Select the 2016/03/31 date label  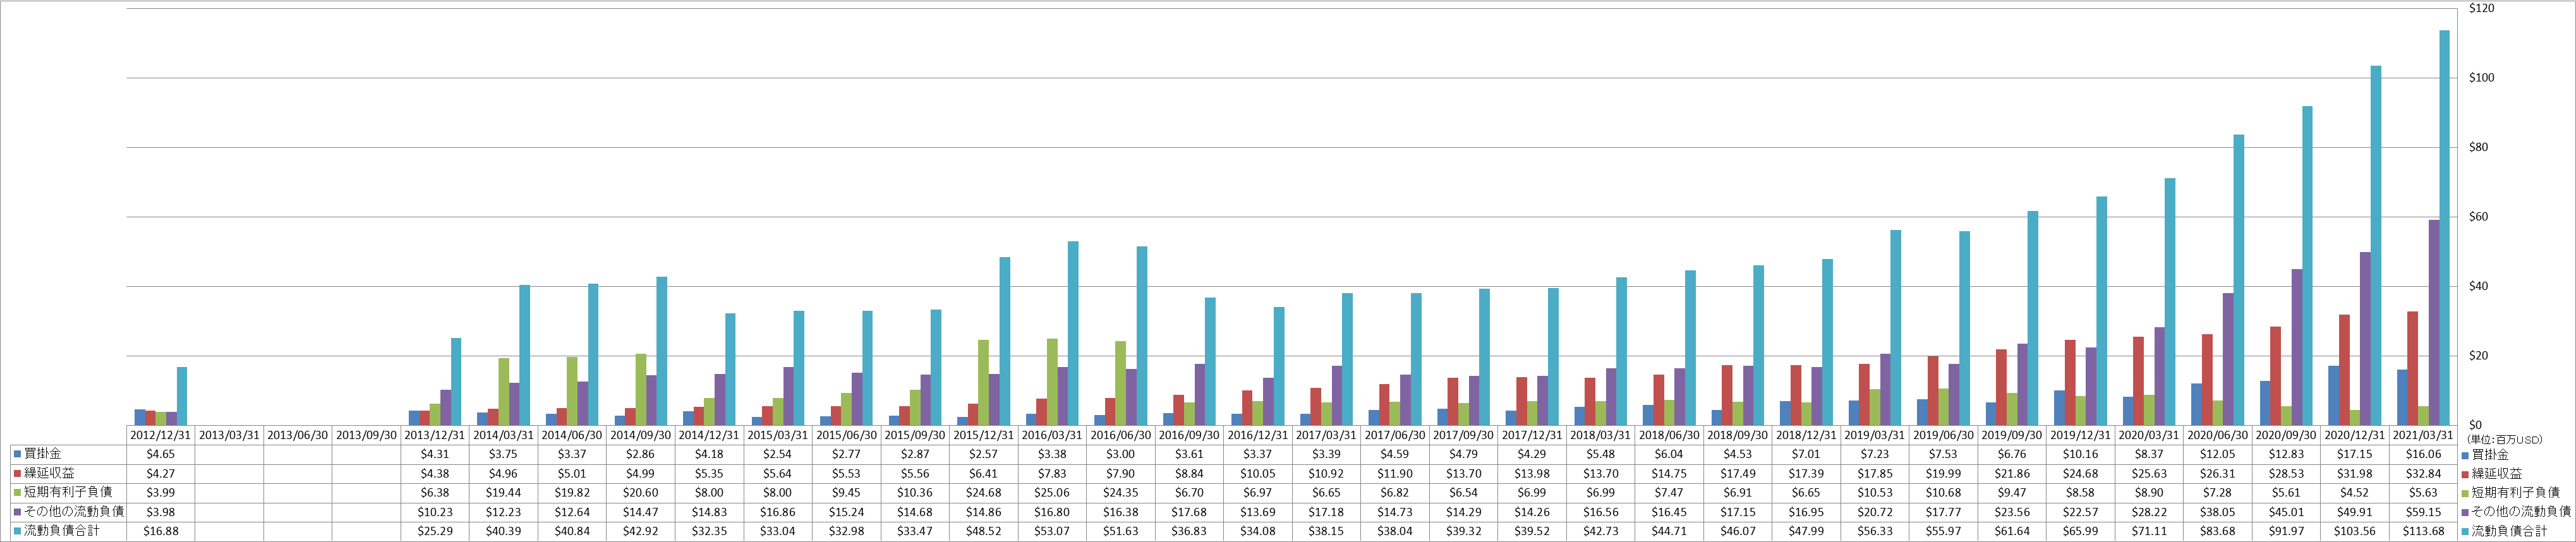[1052, 435]
